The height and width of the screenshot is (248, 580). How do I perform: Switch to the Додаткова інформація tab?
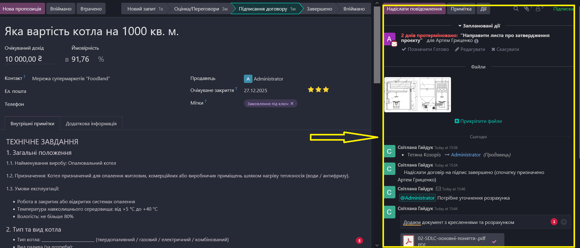91,123
